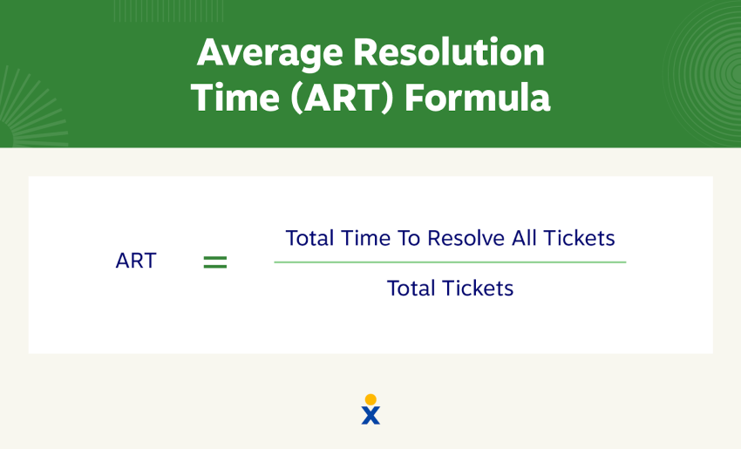Click the word 'Formula' in the heading

[x=478, y=98]
